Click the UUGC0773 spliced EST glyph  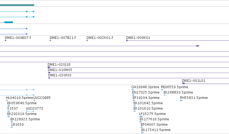30,111
